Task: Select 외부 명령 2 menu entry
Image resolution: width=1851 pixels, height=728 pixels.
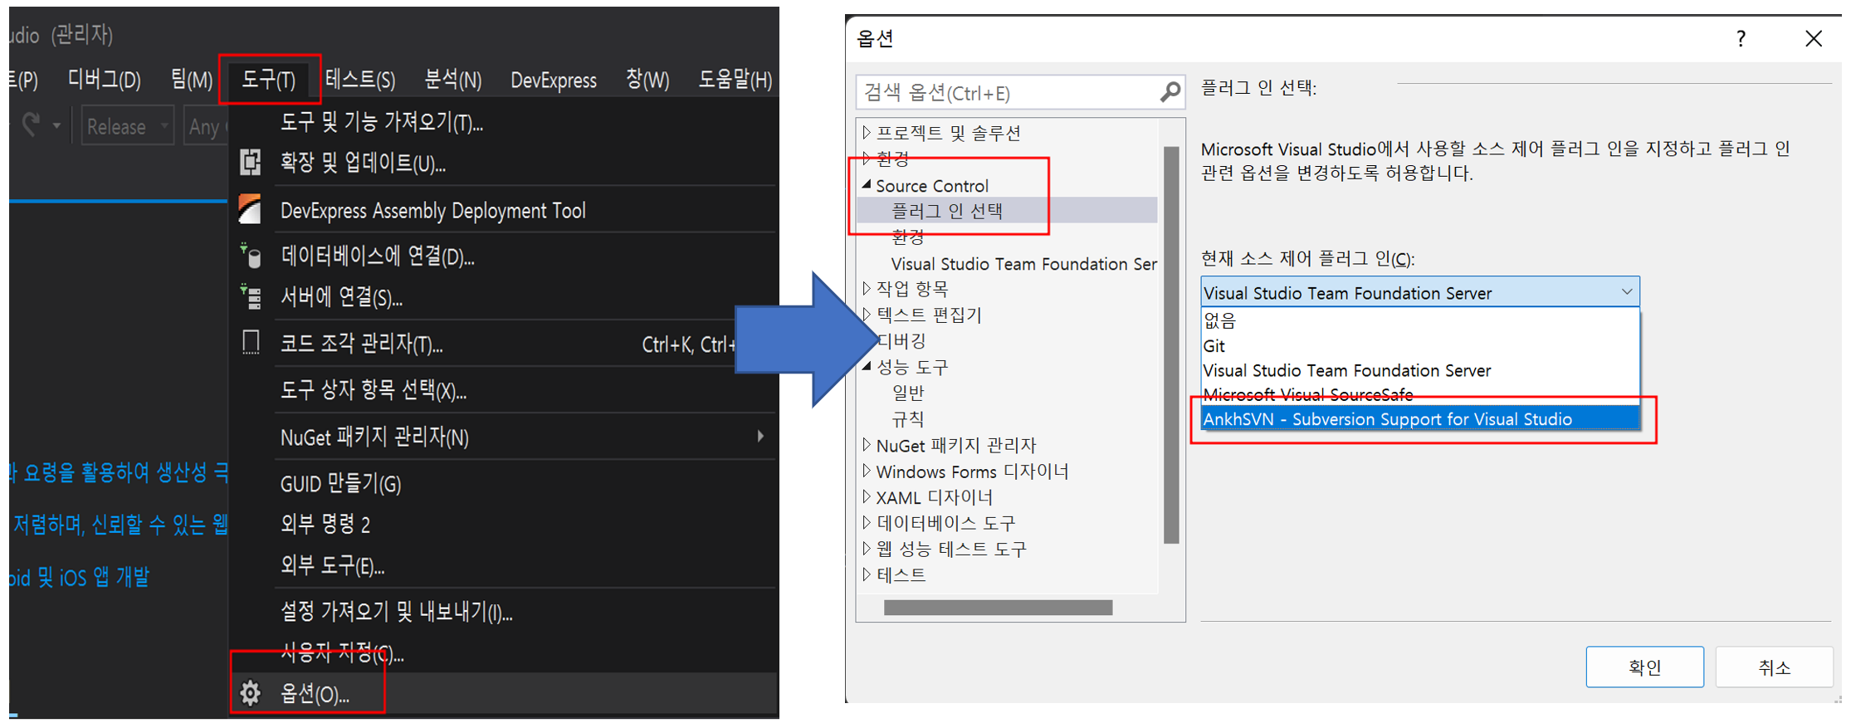Action: (503, 524)
